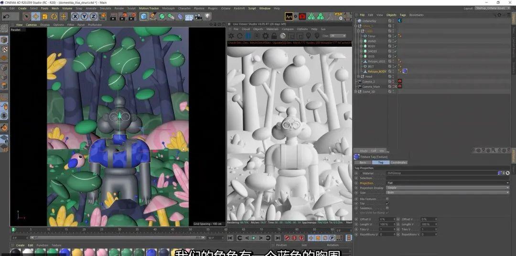Expand the Scene_3D null group

pos(356,92)
